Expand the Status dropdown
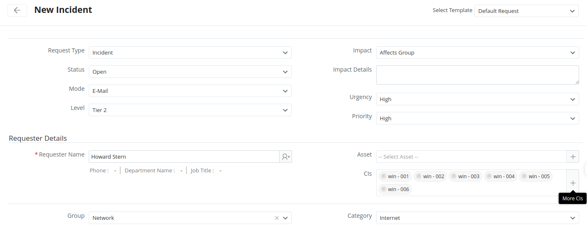The width and height of the screenshot is (587, 229). point(190,72)
